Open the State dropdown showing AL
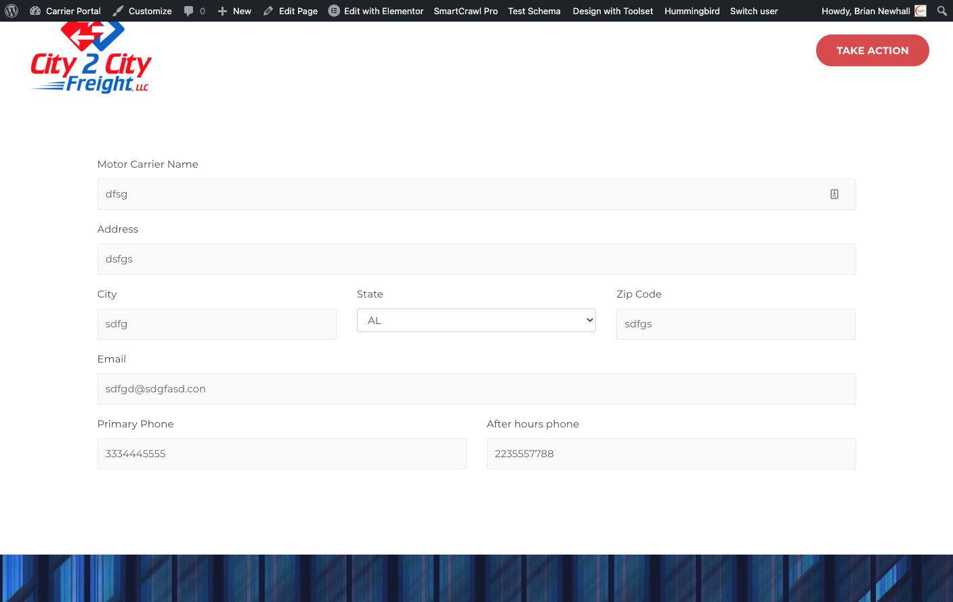The image size is (953, 602). click(x=476, y=321)
